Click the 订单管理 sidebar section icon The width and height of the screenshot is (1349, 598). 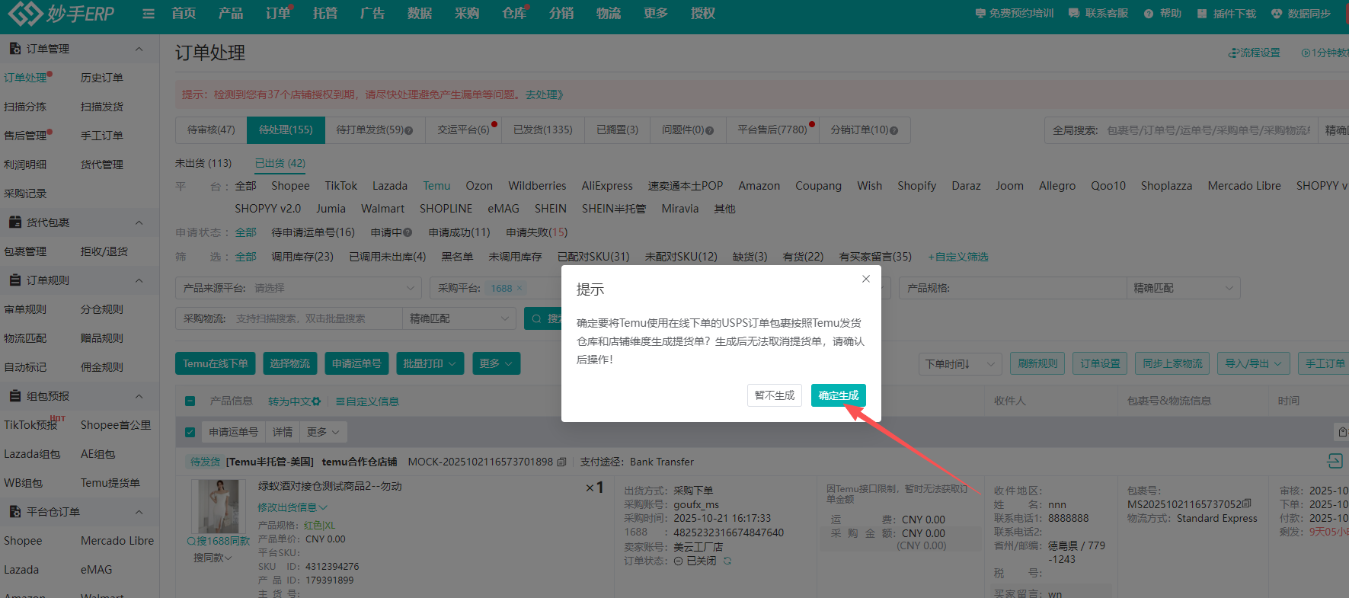(x=14, y=49)
